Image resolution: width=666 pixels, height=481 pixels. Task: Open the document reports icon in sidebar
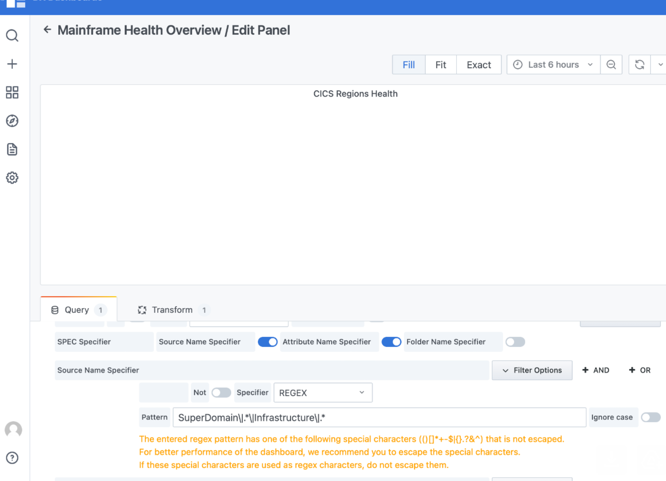click(12, 149)
